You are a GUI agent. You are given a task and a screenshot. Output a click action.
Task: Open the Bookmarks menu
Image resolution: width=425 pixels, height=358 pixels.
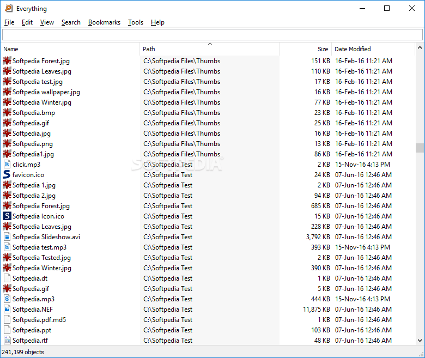click(104, 22)
